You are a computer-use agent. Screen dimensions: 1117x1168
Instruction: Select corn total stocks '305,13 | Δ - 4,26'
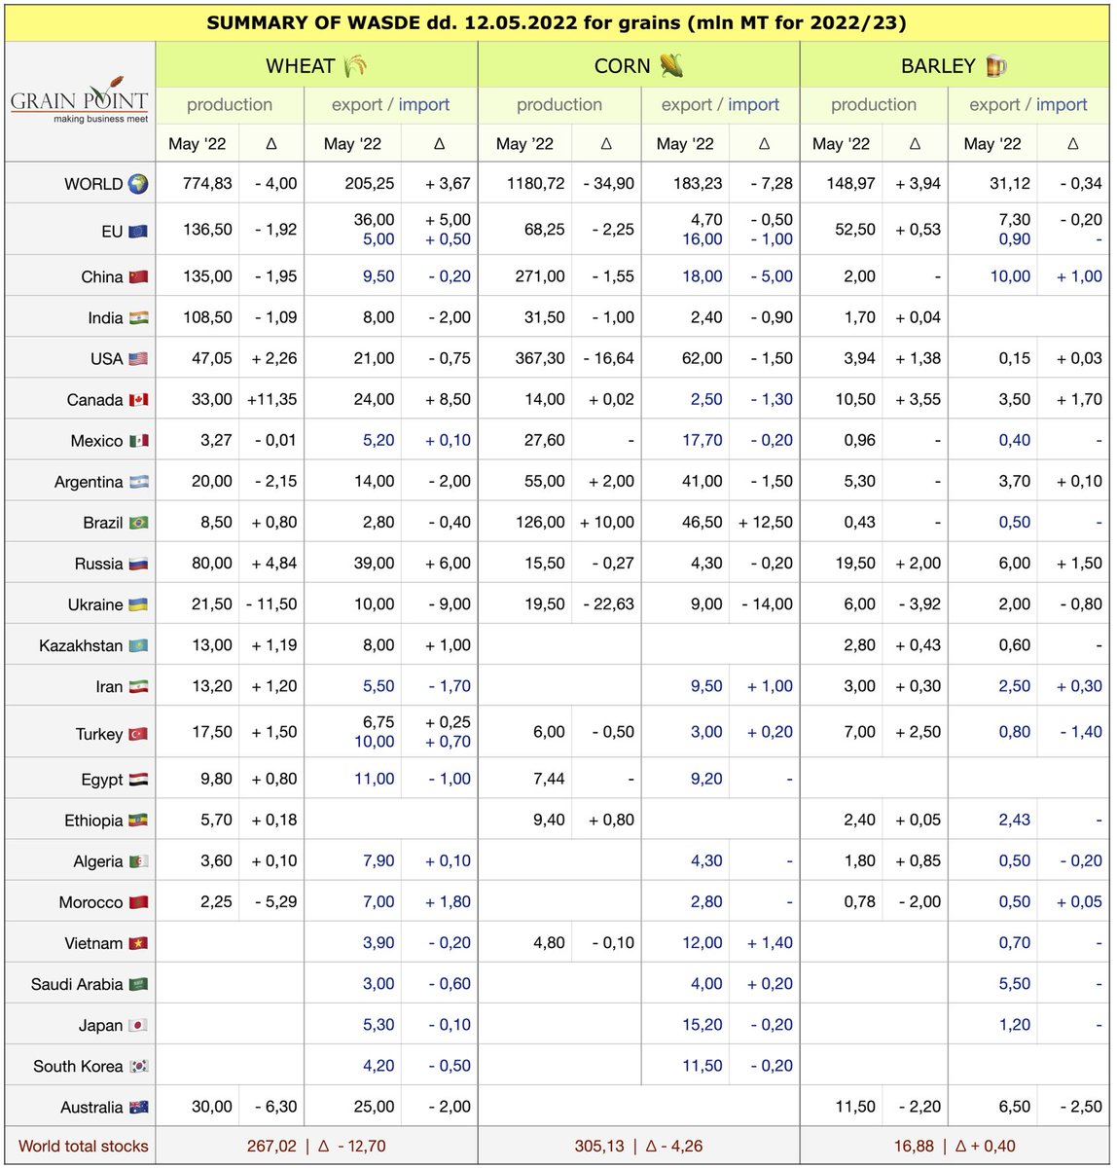tap(638, 1146)
